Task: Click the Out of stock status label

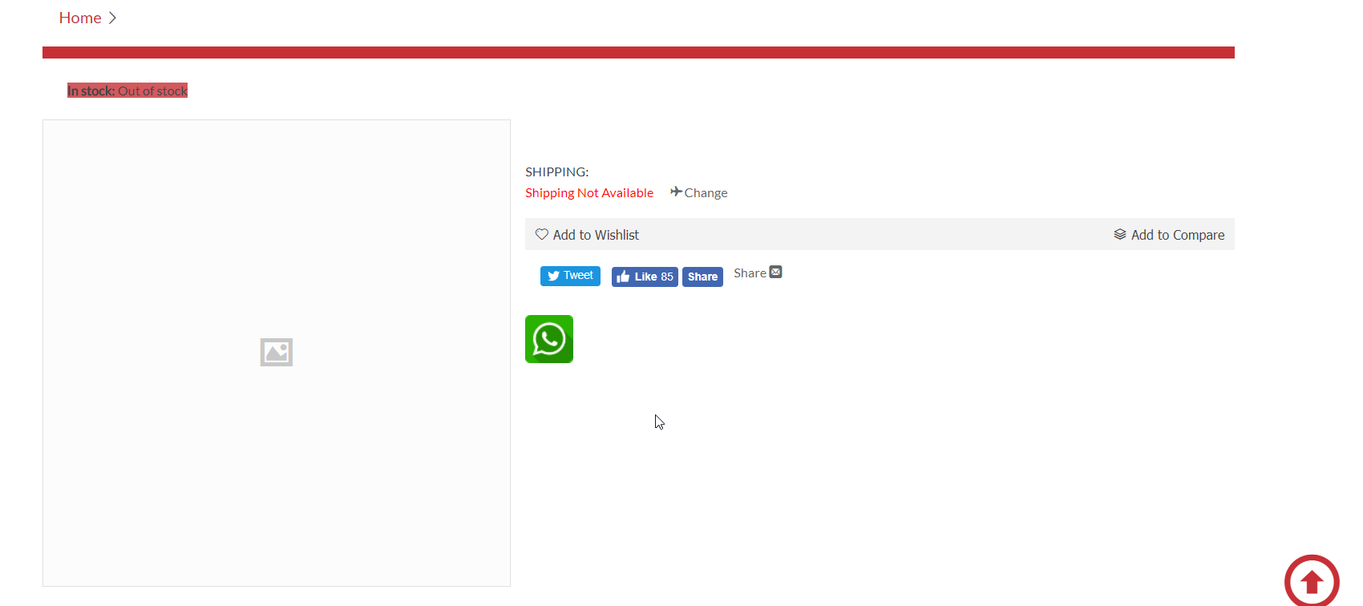Action: (152, 91)
